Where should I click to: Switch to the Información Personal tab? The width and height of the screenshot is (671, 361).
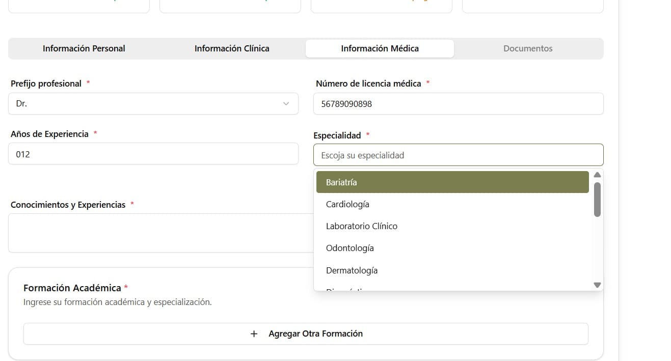[x=84, y=48]
